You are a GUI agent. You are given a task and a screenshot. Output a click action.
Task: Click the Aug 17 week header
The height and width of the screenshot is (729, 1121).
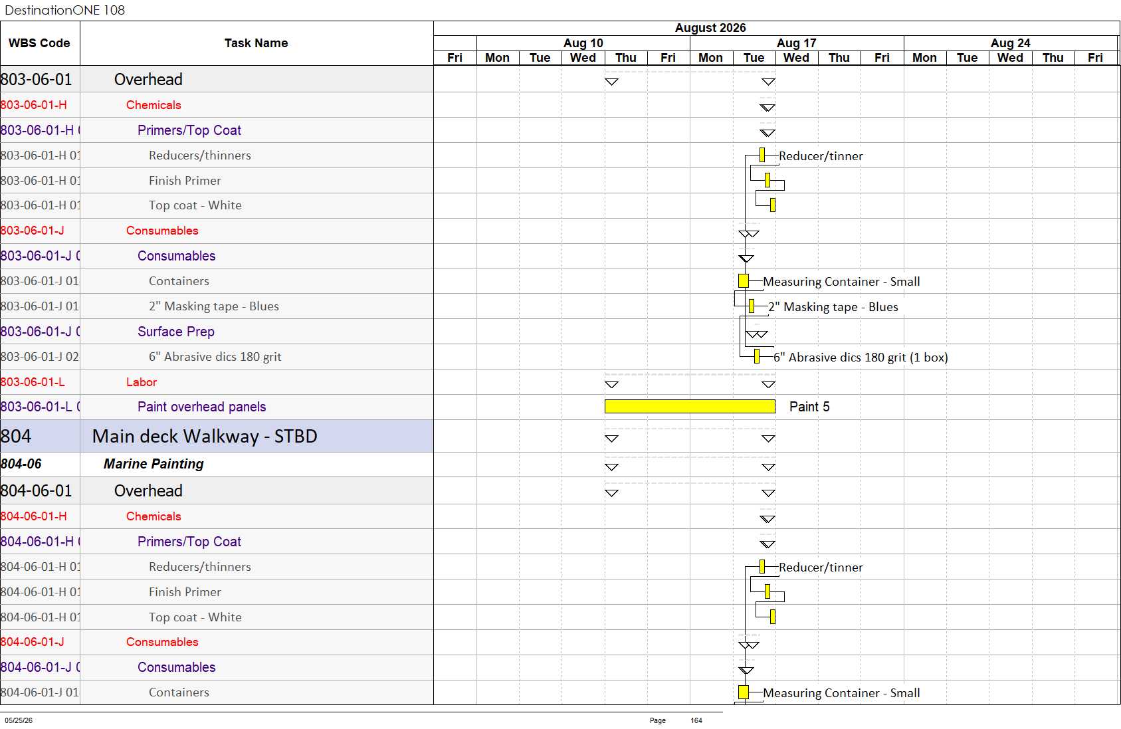point(797,43)
